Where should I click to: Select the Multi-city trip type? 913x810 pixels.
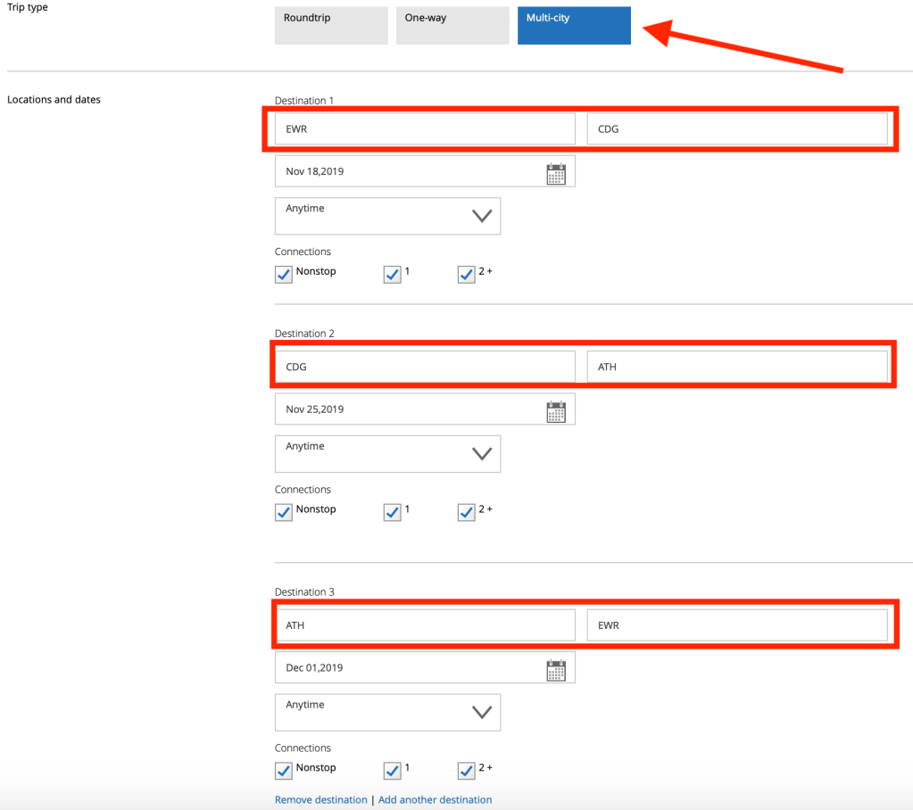tap(574, 26)
